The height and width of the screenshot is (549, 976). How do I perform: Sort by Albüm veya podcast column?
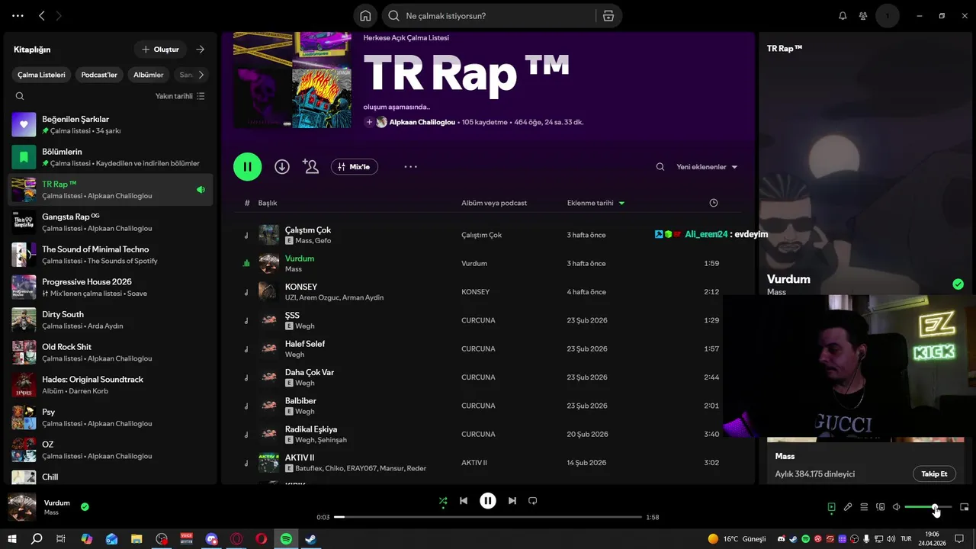[x=494, y=203]
